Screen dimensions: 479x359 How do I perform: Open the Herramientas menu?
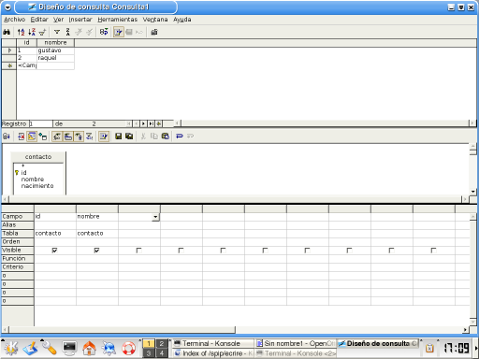[x=117, y=20]
